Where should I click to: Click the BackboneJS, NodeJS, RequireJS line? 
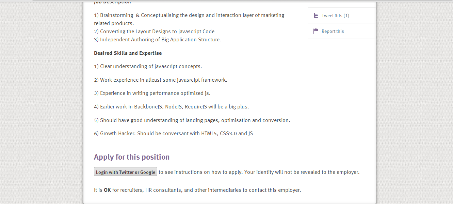click(172, 107)
